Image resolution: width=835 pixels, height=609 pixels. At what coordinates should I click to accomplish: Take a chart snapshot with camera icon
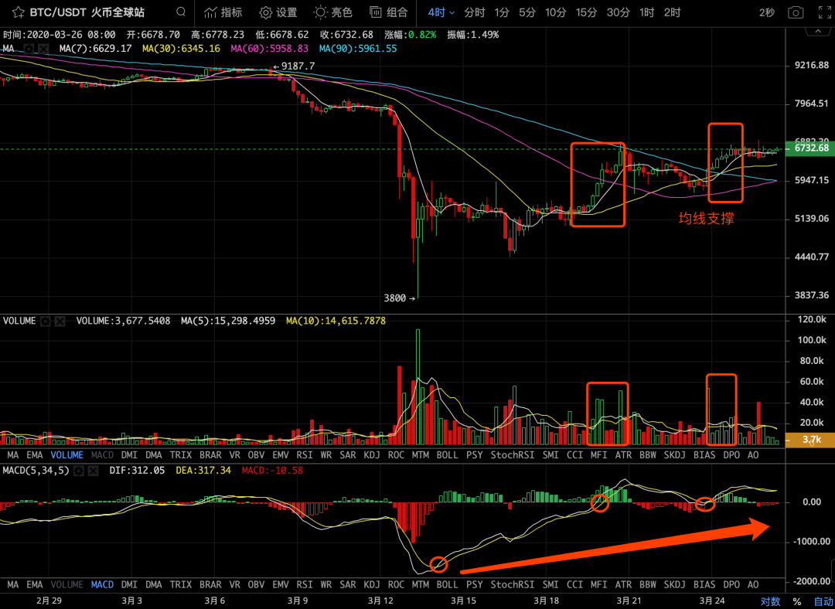[x=796, y=12]
